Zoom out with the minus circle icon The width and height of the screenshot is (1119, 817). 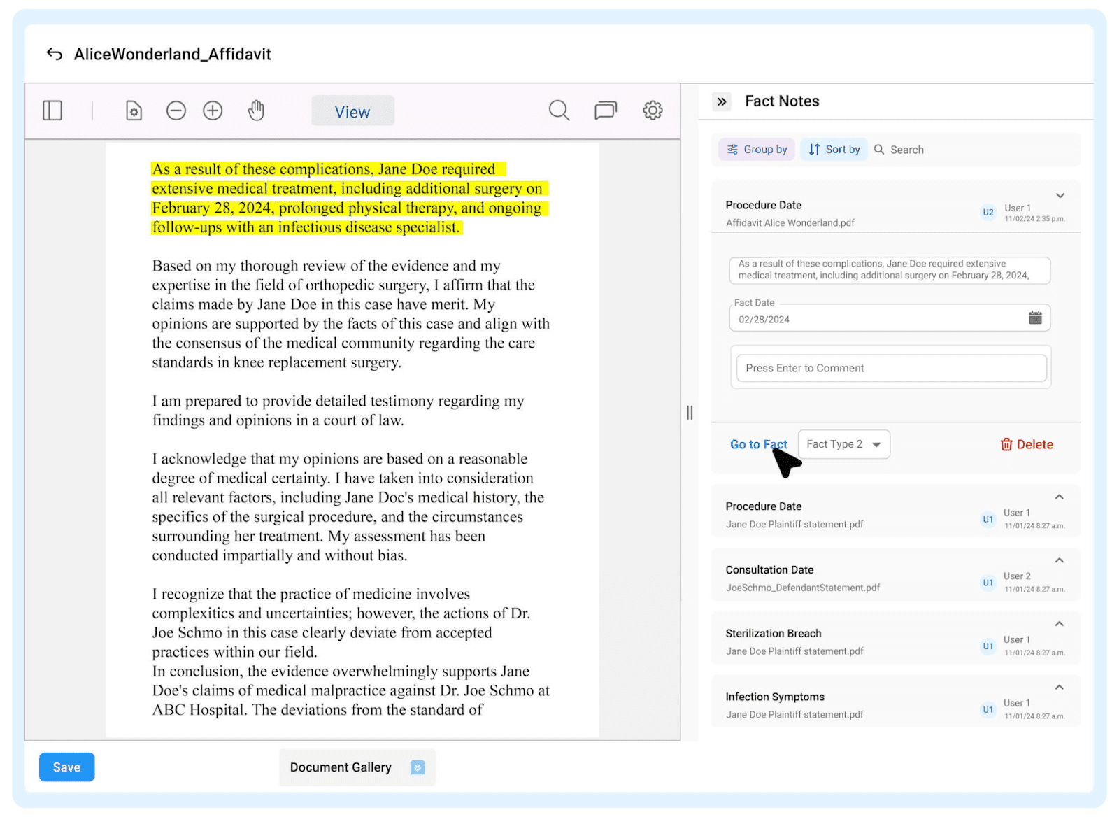pos(176,111)
